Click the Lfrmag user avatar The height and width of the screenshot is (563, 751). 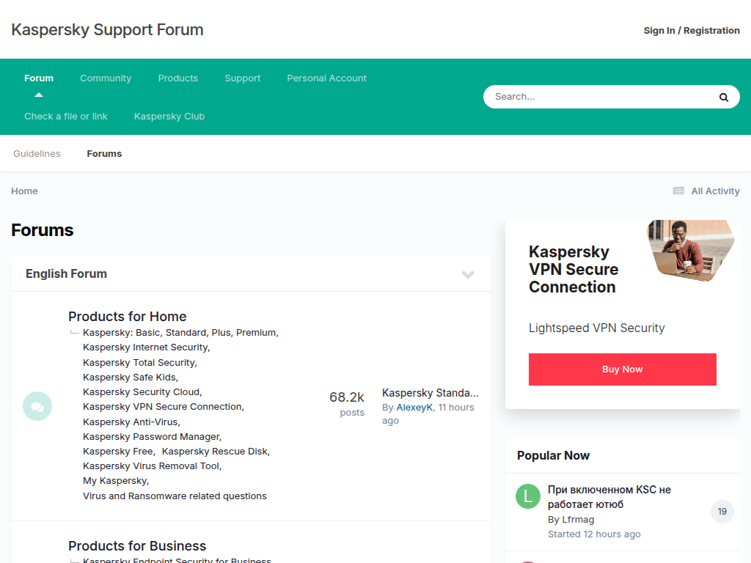[x=528, y=496]
